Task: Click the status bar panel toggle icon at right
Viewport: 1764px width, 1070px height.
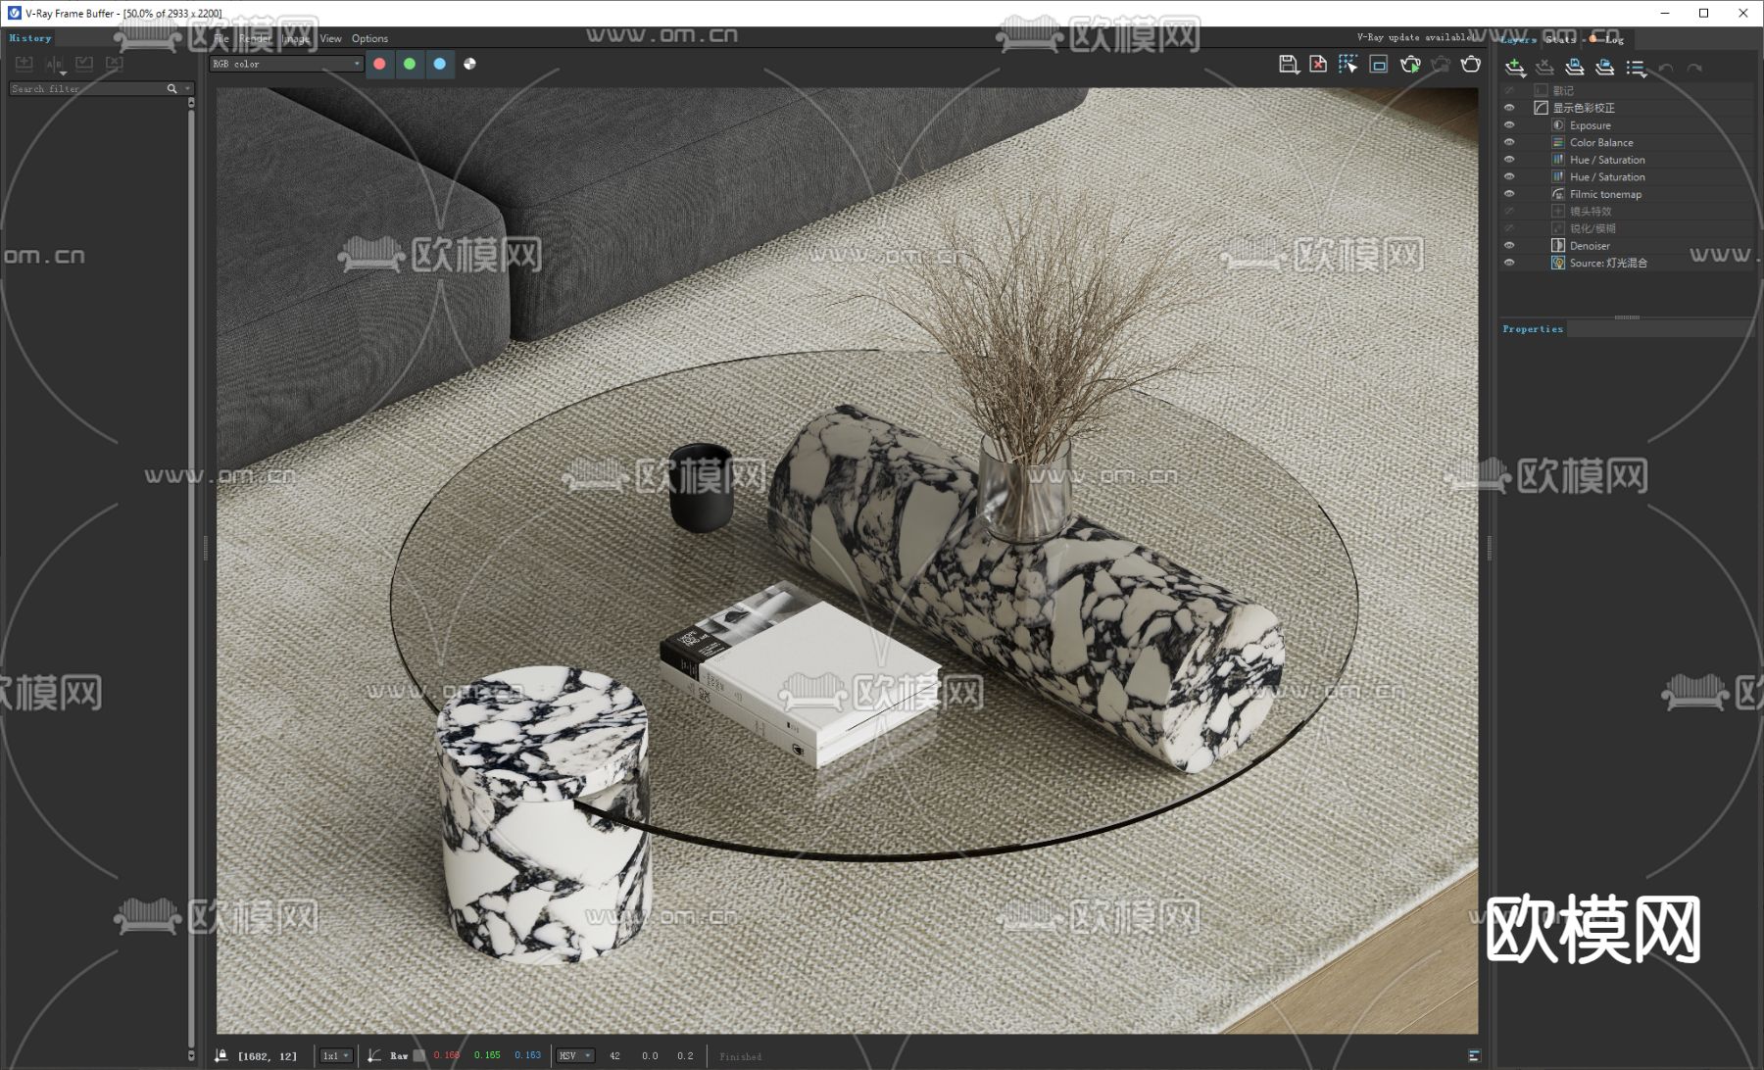Action: 1474,1055
